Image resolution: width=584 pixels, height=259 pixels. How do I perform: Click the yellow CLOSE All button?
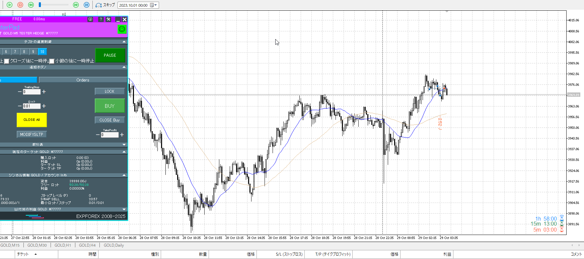click(31, 120)
